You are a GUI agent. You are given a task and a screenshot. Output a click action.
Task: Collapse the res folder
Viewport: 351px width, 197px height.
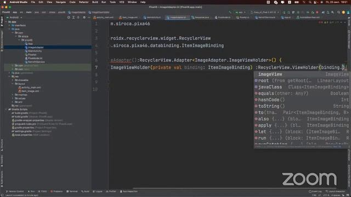click(9, 77)
